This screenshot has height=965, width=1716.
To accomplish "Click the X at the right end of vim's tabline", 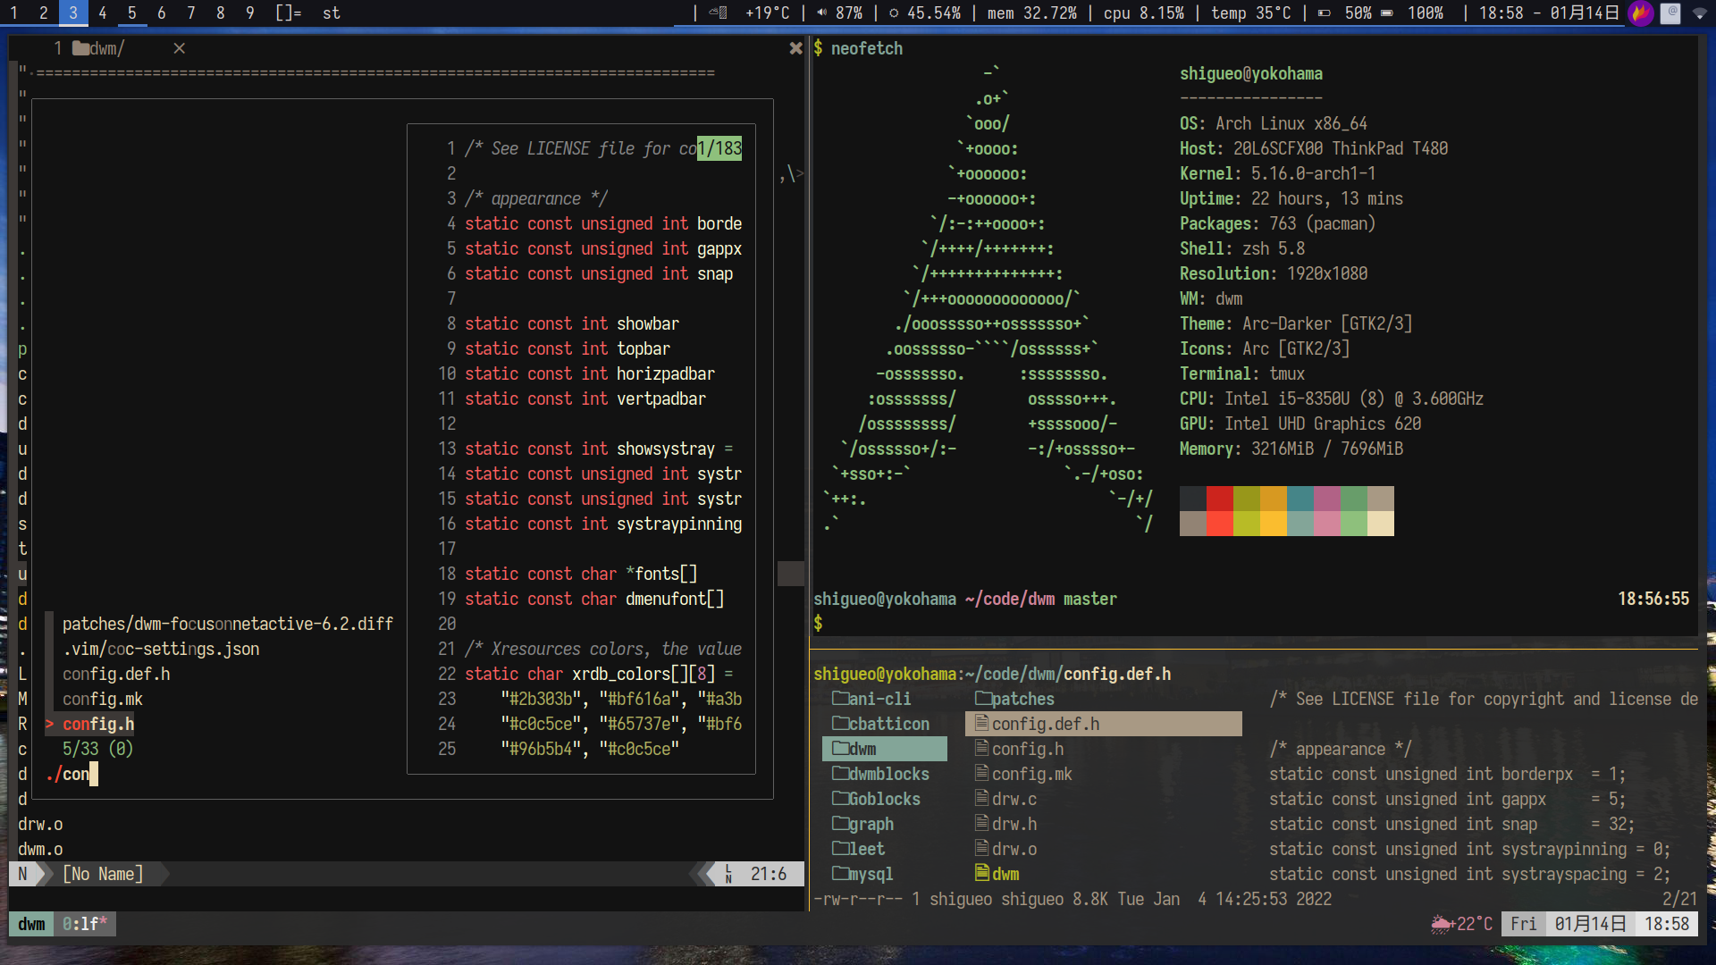I will click(x=795, y=48).
